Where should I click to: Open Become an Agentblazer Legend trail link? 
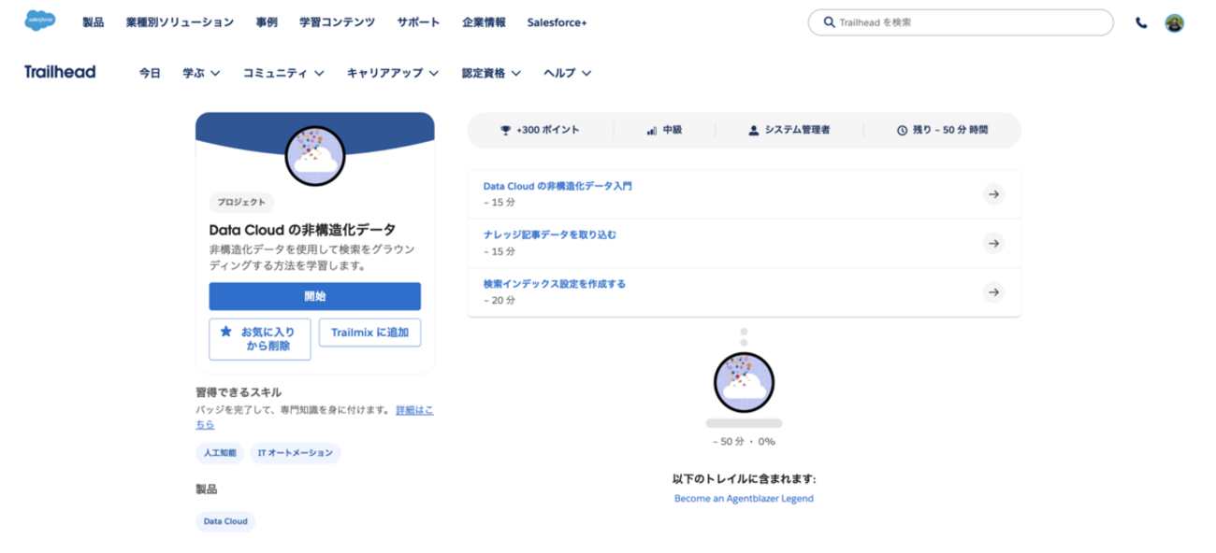[x=744, y=499]
